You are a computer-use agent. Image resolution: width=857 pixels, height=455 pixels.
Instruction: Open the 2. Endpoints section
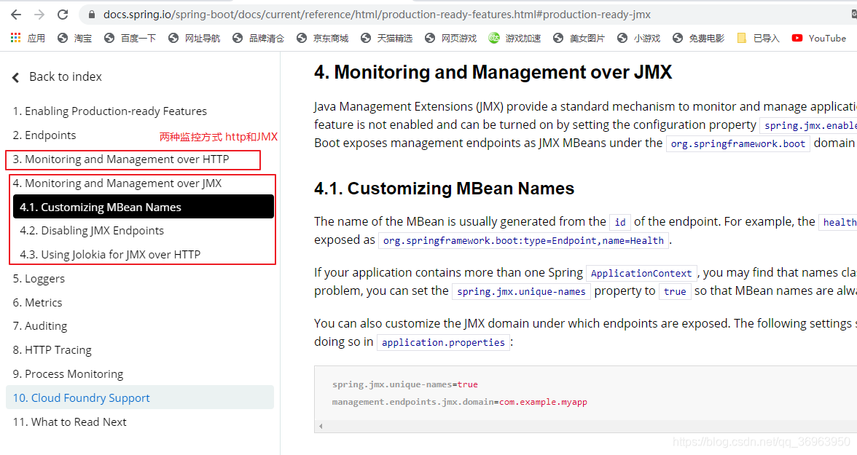coord(44,135)
